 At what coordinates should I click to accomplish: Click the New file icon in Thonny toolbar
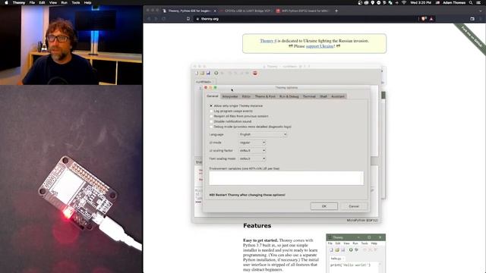click(197, 73)
